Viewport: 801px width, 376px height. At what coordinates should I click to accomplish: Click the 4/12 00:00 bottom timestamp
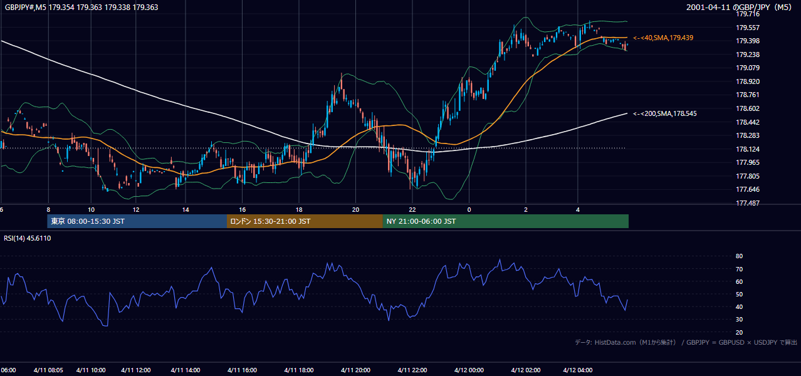[x=469, y=370]
